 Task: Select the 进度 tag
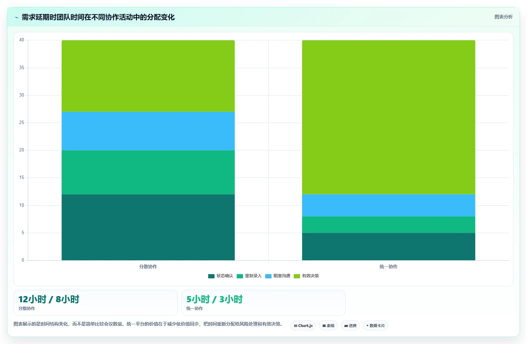[350, 326]
